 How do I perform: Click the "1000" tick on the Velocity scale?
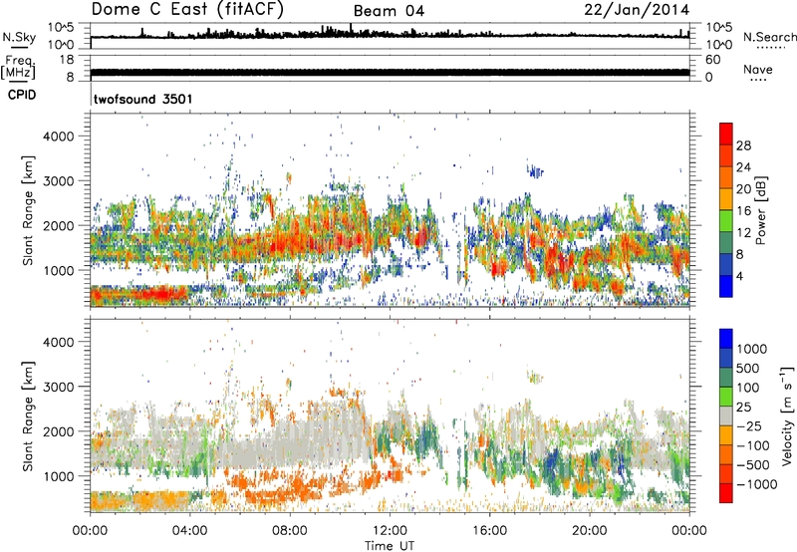tap(752, 349)
